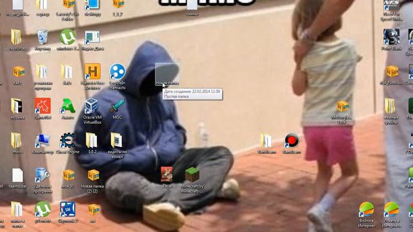Viewport: 413px width, 232px height.
Task: Launch Need For Speed shortcut
Action: tap(392, 10)
